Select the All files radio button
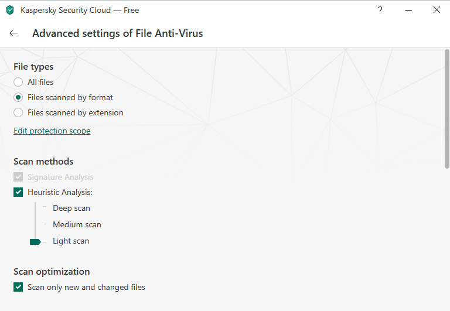 (x=18, y=82)
